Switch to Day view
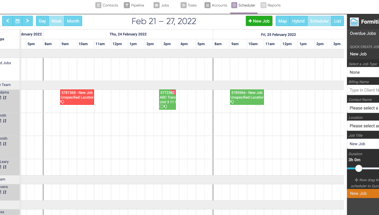379x215 pixels. (42, 21)
